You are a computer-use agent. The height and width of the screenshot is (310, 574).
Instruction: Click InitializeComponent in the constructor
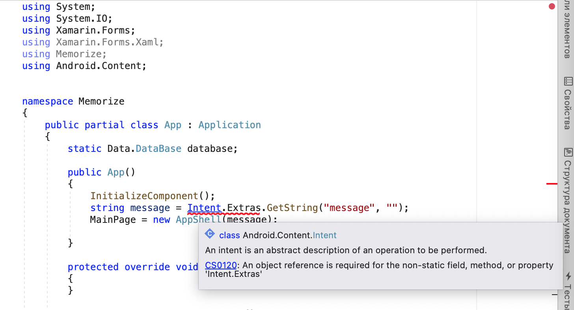coord(144,196)
